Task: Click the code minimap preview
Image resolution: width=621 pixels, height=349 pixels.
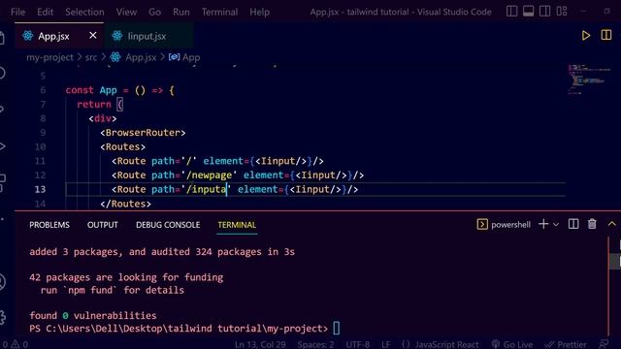Action: [588, 79]
